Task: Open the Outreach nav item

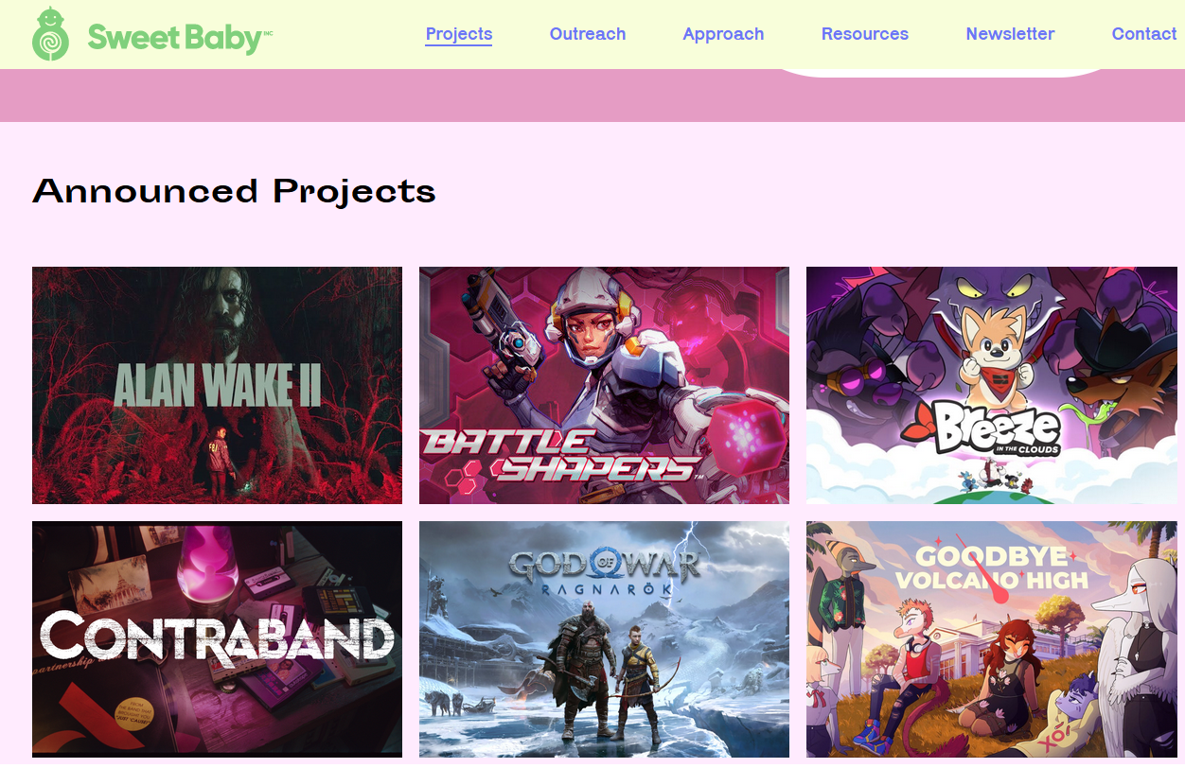Action: (588, 34)
